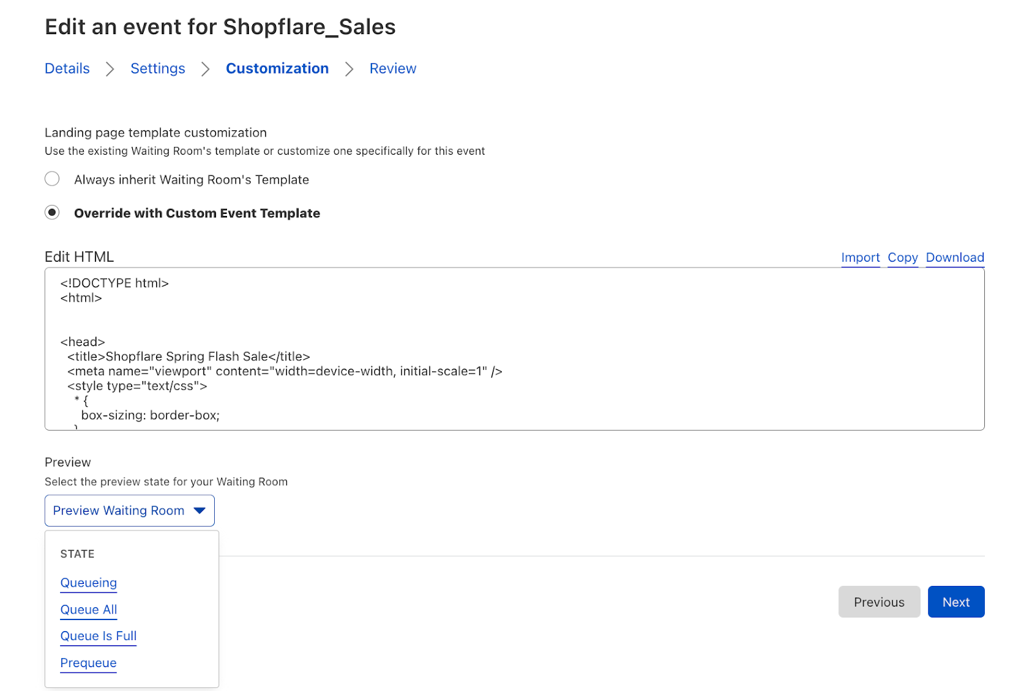The image size is (1032, 691).
Task: Click the STATE heading in the dropdown
Action: (x=77, y=554)
